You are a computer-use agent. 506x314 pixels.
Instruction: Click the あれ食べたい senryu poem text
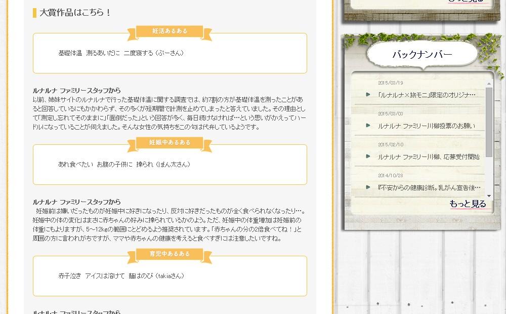(x=124, y=165)
